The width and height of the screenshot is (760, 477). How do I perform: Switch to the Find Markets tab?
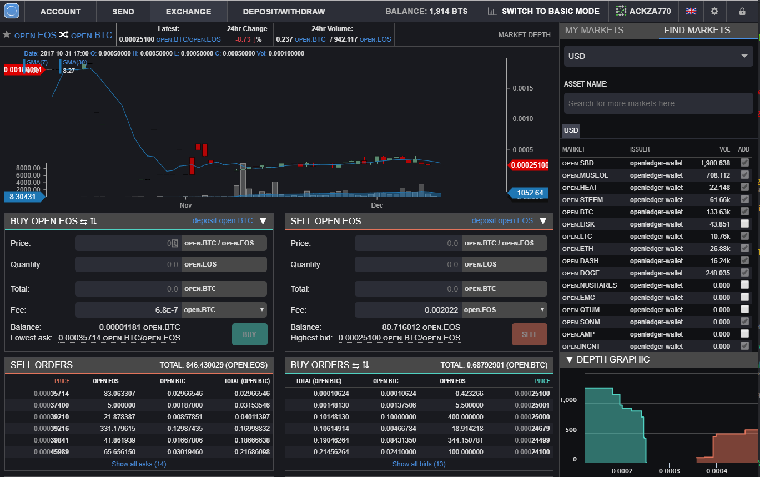[x=697, y=30]
